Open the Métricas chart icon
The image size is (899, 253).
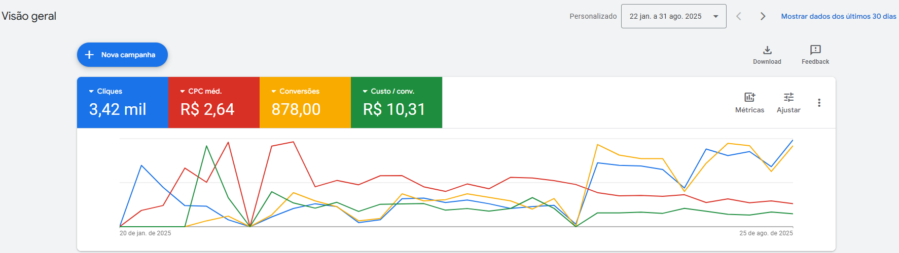pos(749,97)
